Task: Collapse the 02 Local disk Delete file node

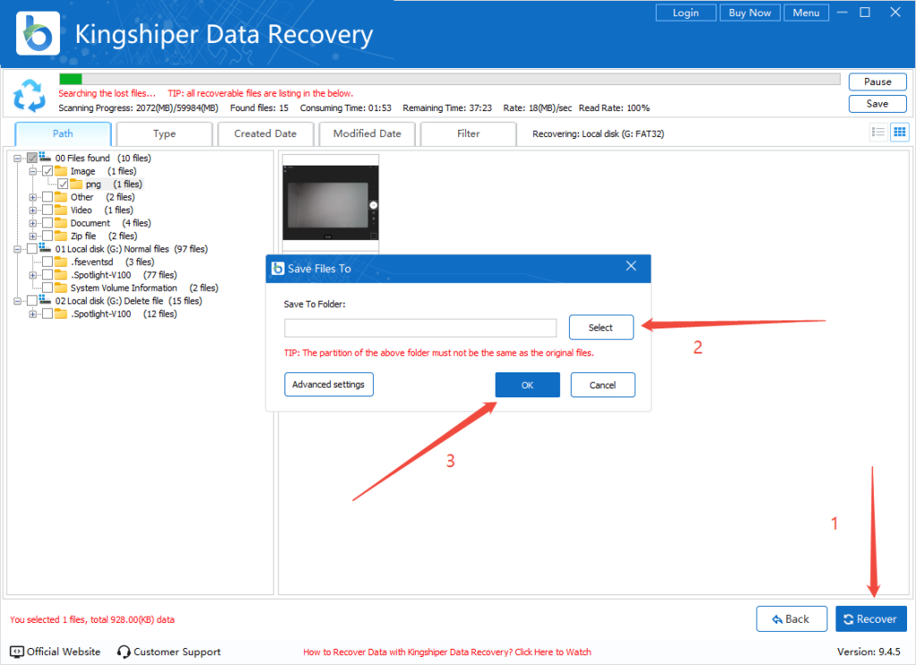Action: pyautogui.click(x=18, y=302)
